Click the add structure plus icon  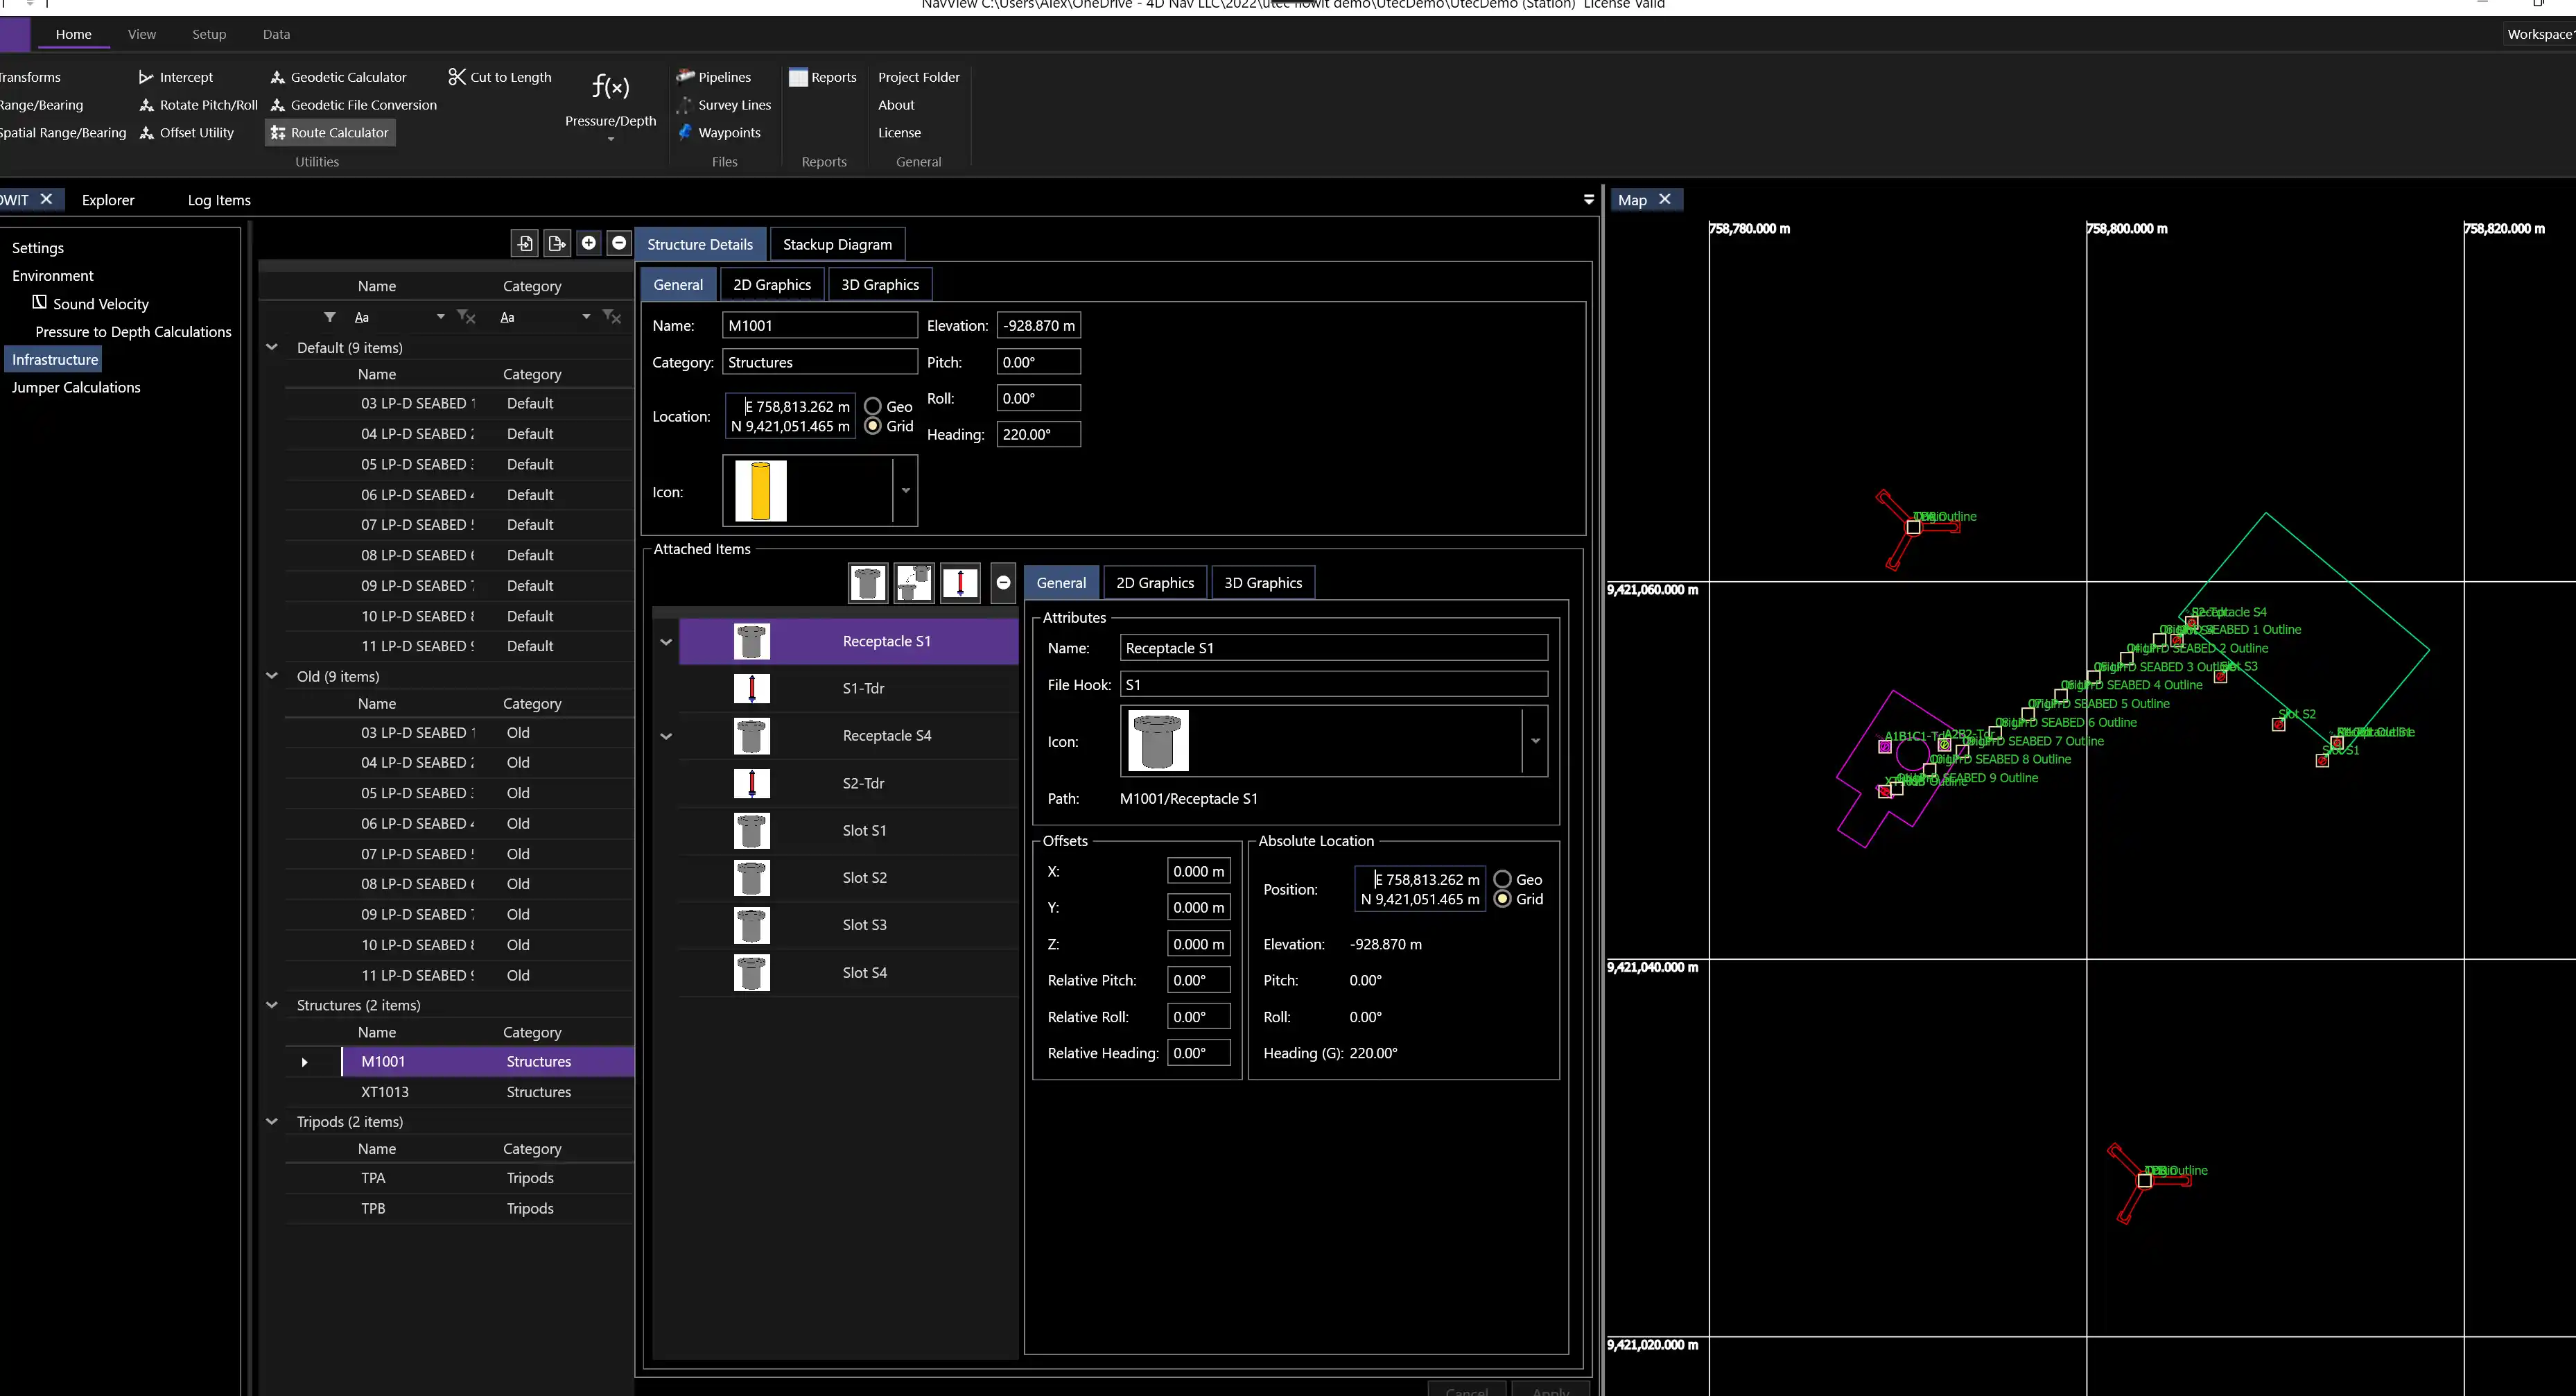589,243
